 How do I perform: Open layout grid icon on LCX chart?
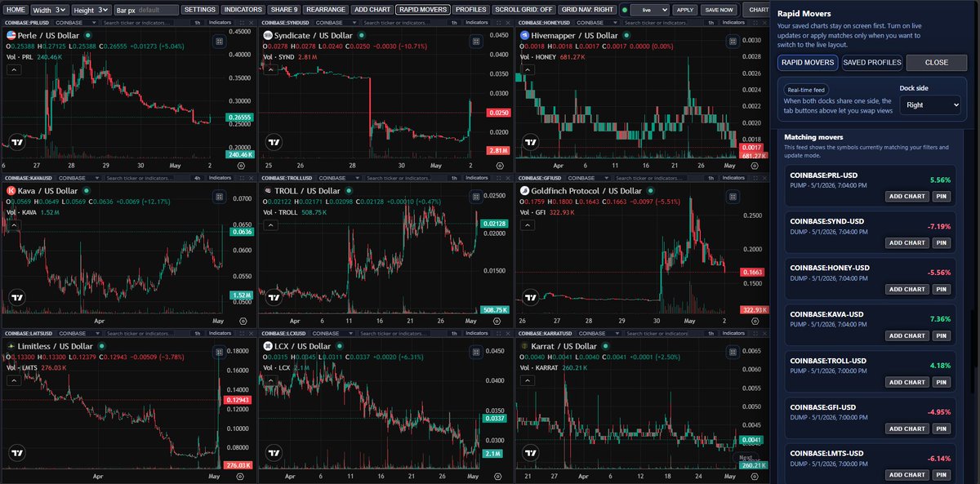475,352
